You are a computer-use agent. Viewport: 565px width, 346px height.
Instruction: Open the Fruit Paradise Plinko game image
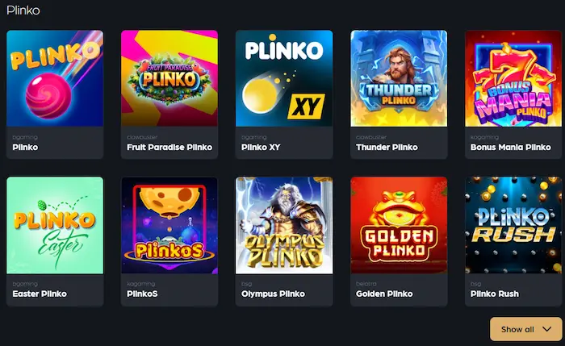click(x=169, y=78)
